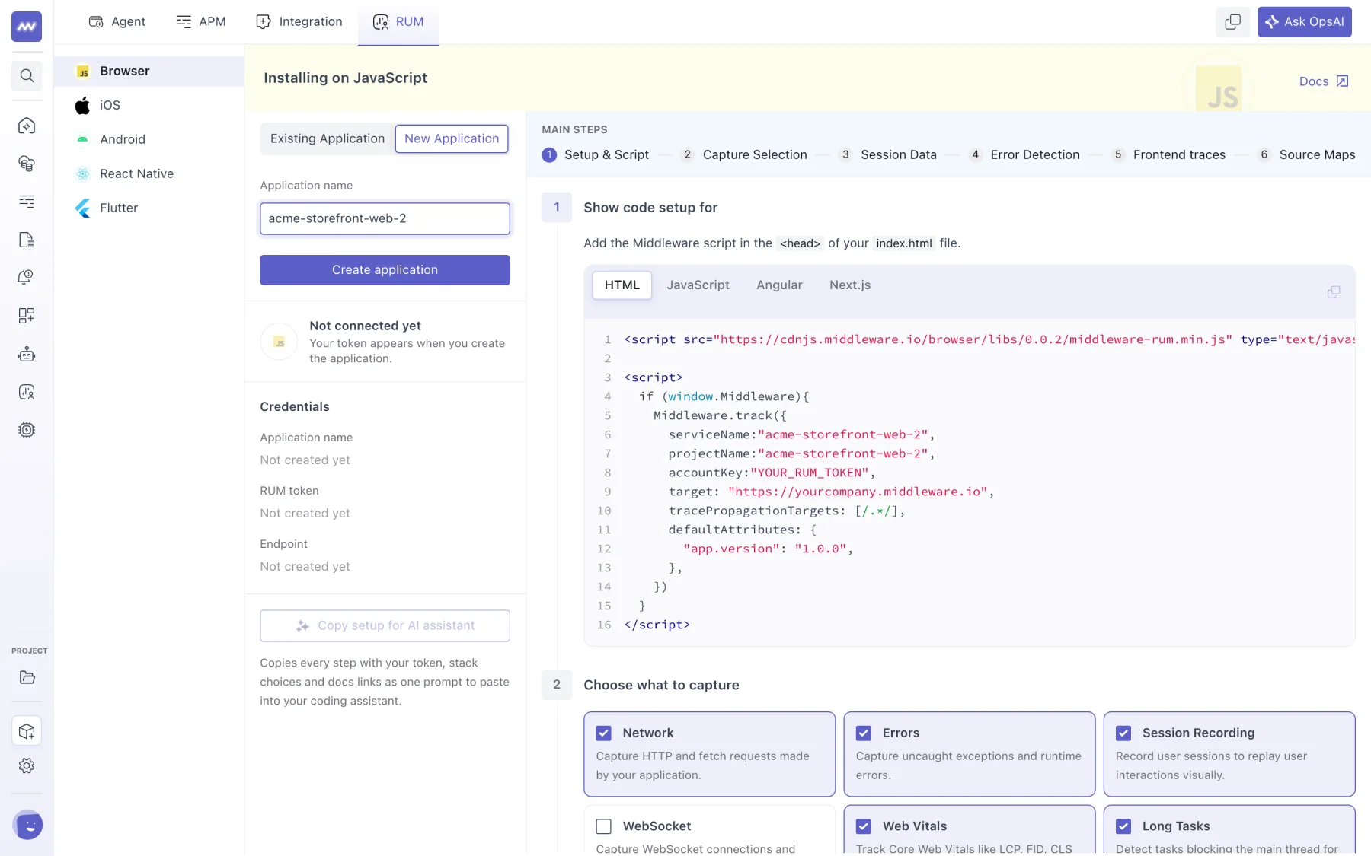Choose the Existing Application option

pos(328,138)
